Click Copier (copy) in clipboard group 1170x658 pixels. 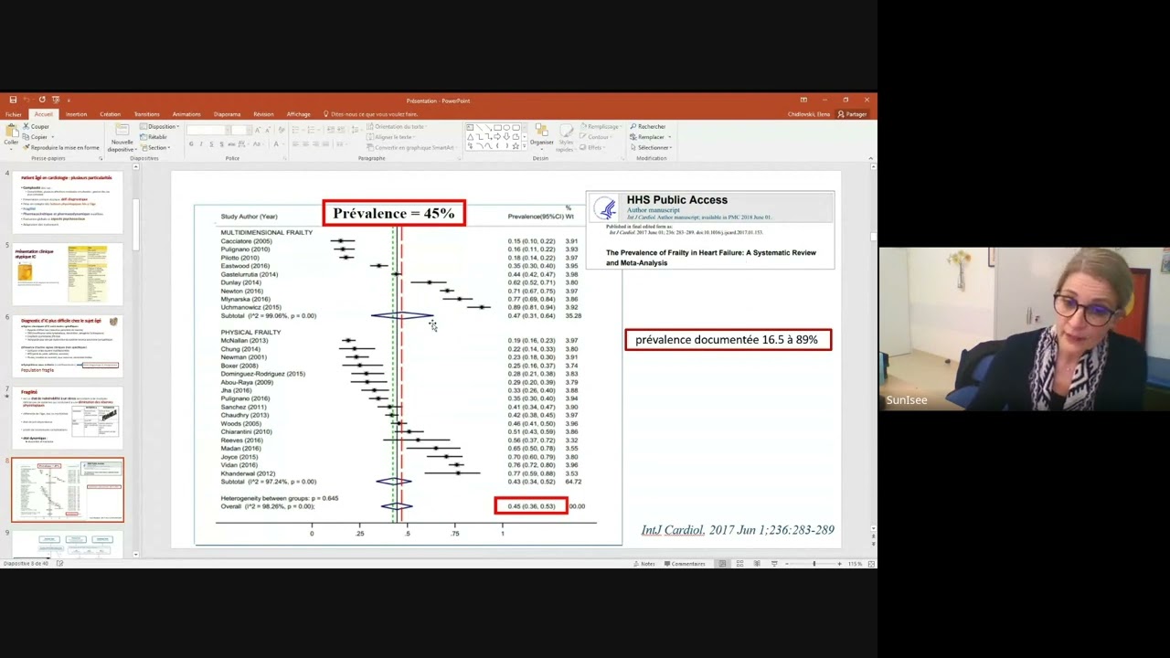(35, 137)
